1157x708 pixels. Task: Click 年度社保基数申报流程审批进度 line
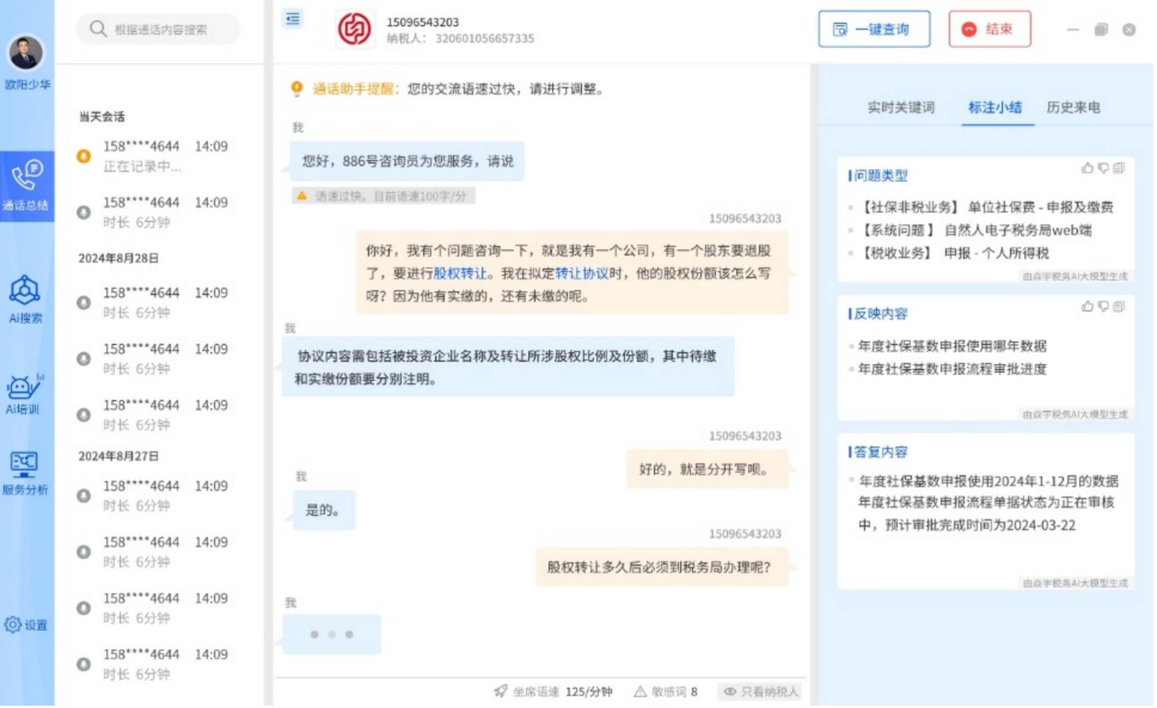pyautogui.click(x=952, y=369)
